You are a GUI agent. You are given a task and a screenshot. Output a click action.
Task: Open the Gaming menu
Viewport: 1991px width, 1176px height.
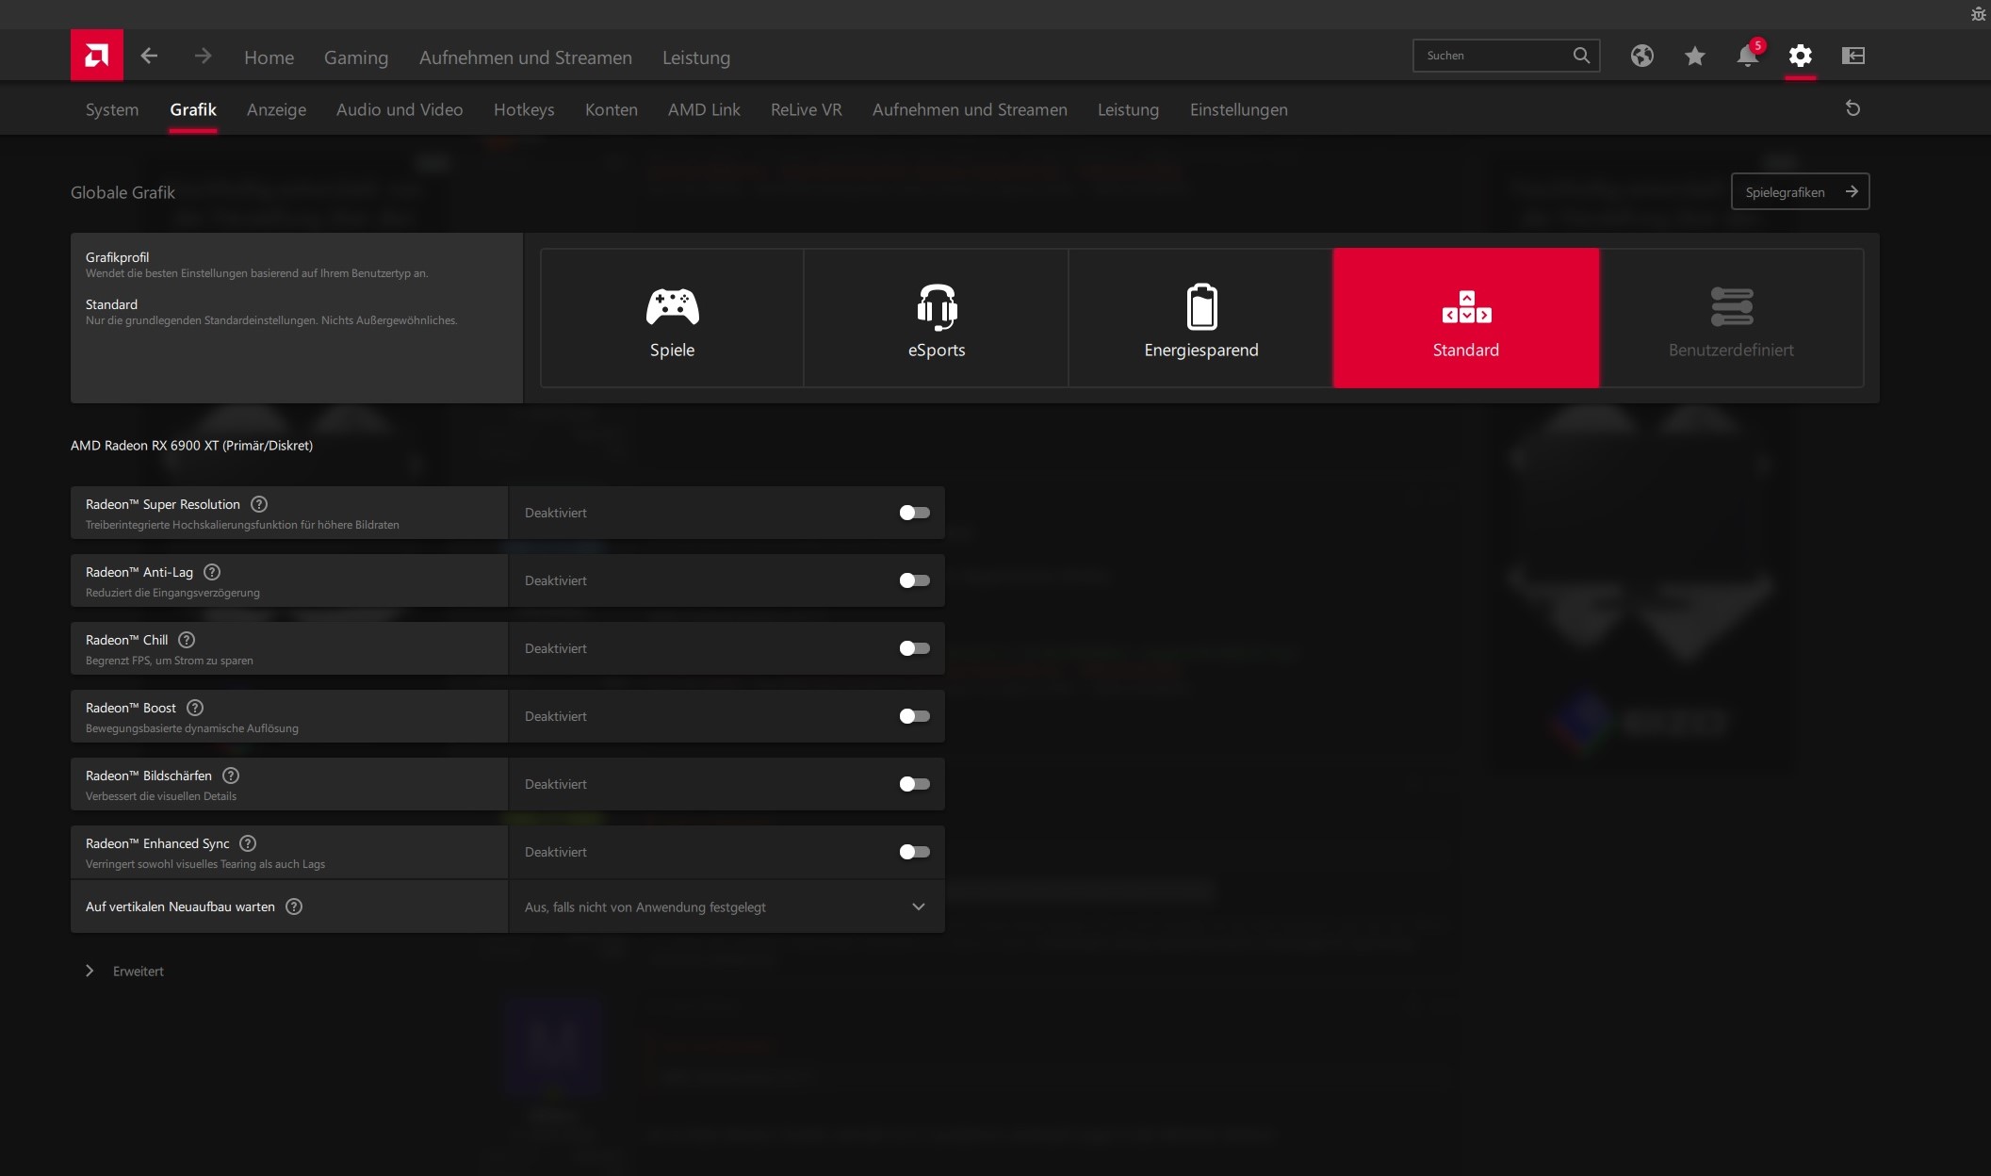click(x=356, y=57)
